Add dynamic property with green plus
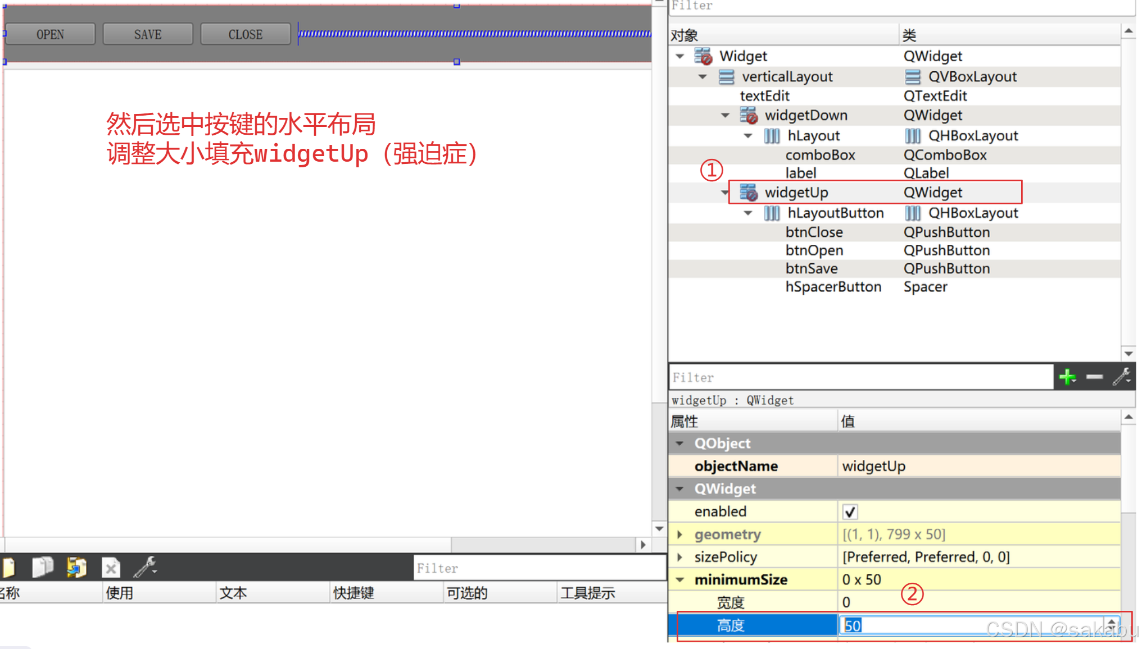The width and height of the screenshot is (1142, 649). point(1067,377)
